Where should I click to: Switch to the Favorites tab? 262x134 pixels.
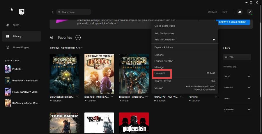point(65,37)
